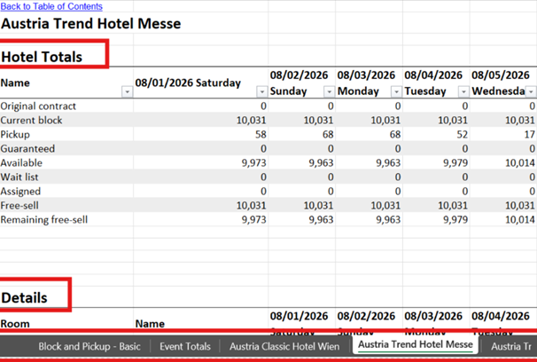The image size is (537, 362).
Task: Select the Details heading cell
Action: (x=24, y=298)
